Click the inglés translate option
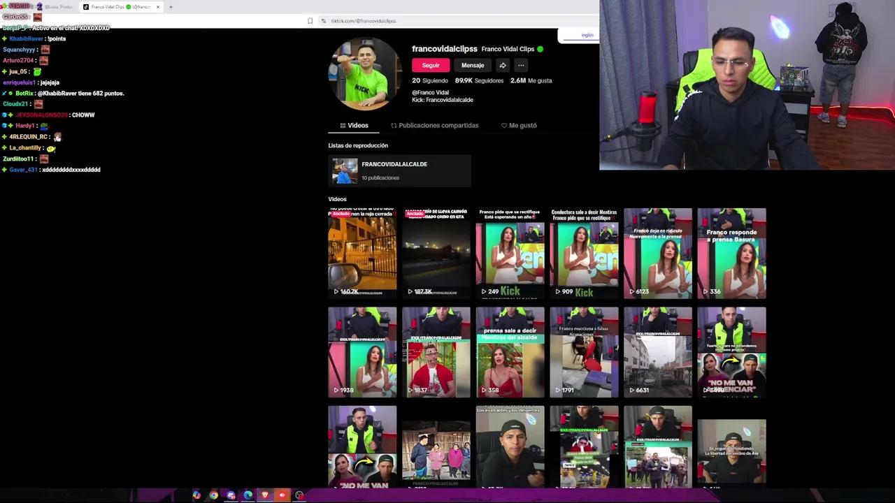The image size is (895, 503). tap(587, 35)
